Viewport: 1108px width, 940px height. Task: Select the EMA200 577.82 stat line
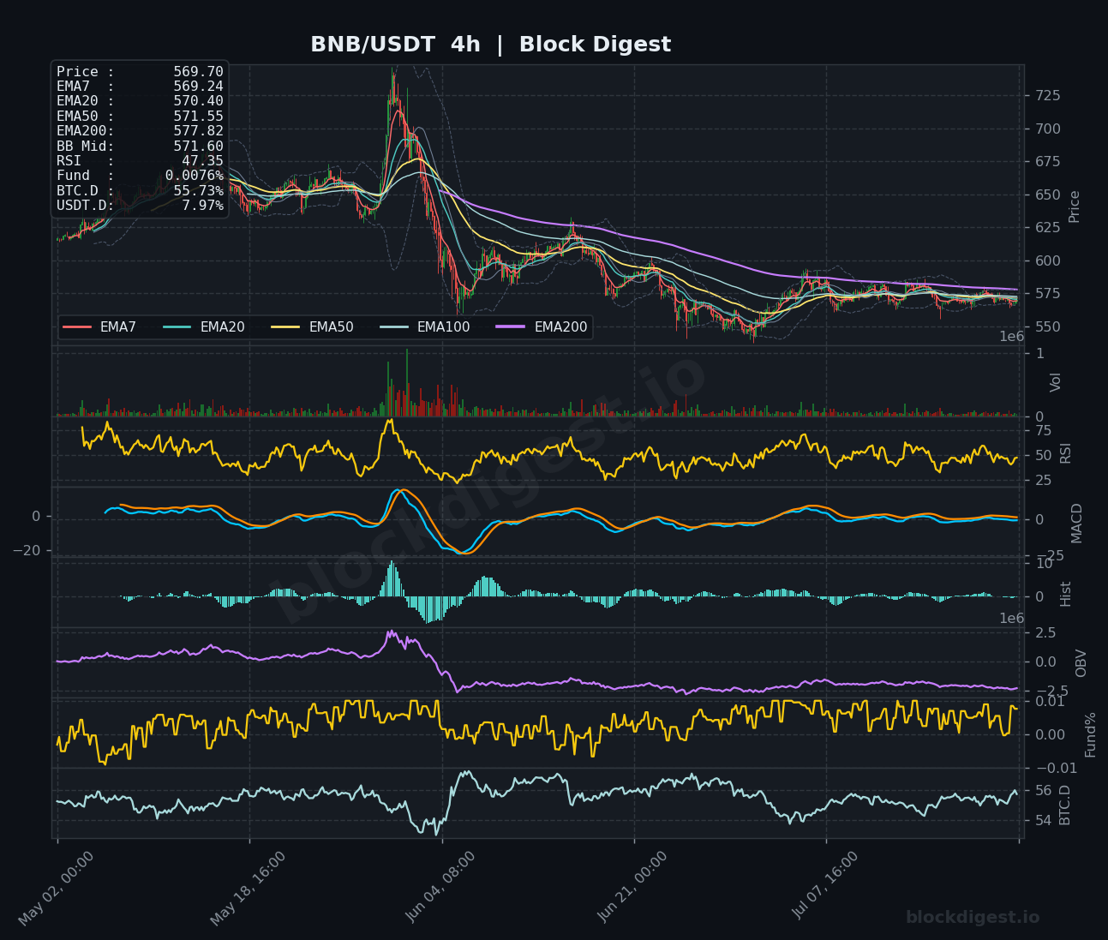point(140,131)
